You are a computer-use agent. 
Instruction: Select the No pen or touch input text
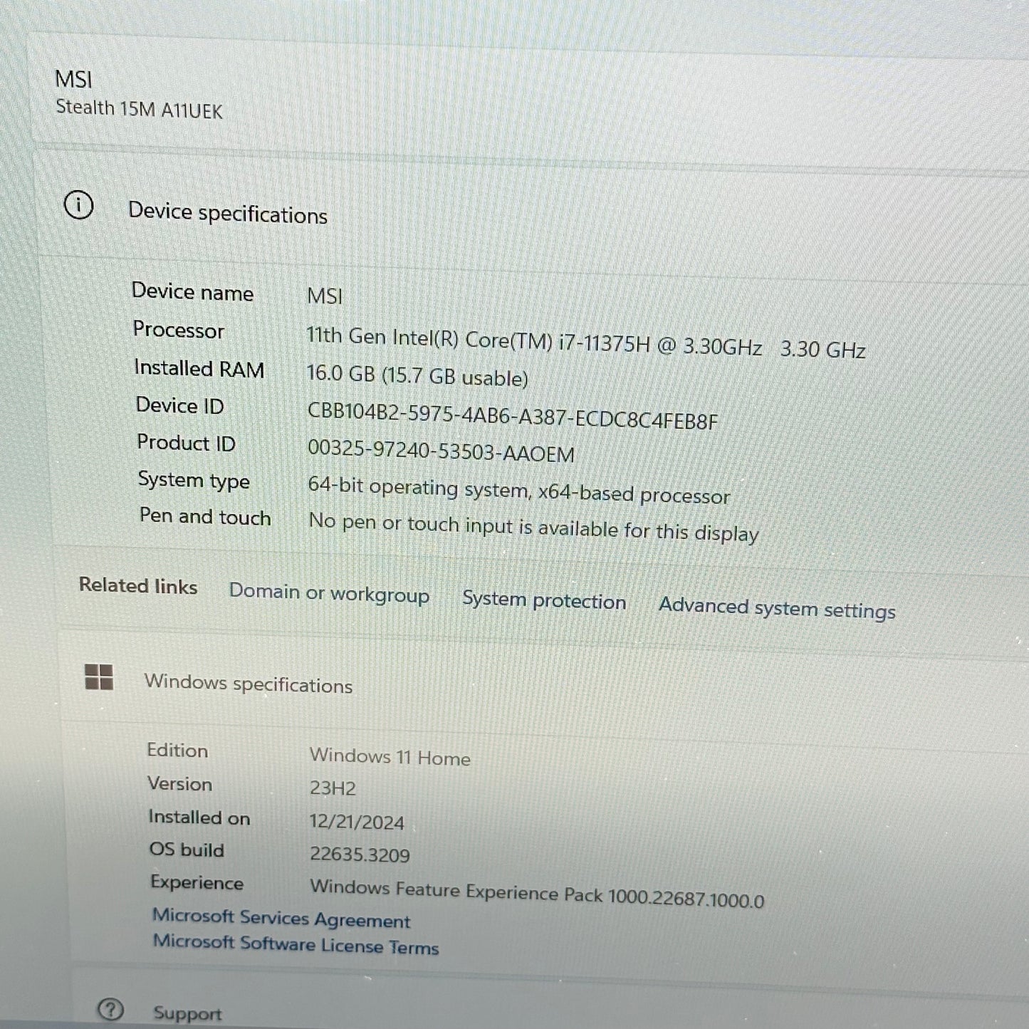coord(533,528)
